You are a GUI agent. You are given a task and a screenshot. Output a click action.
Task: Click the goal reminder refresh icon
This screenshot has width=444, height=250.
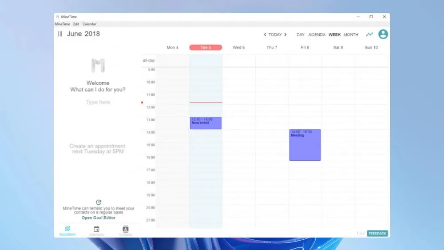(x=99, y=202)
